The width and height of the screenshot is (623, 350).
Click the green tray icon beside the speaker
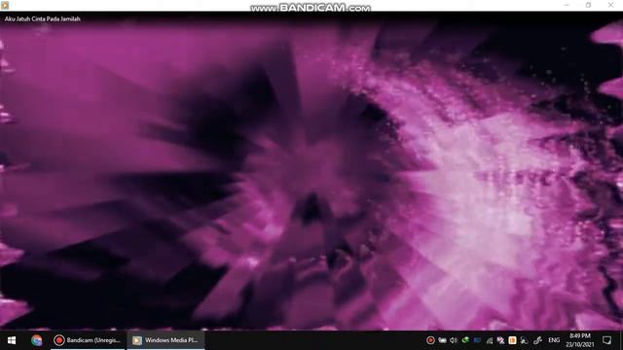[x=465, y=340]
